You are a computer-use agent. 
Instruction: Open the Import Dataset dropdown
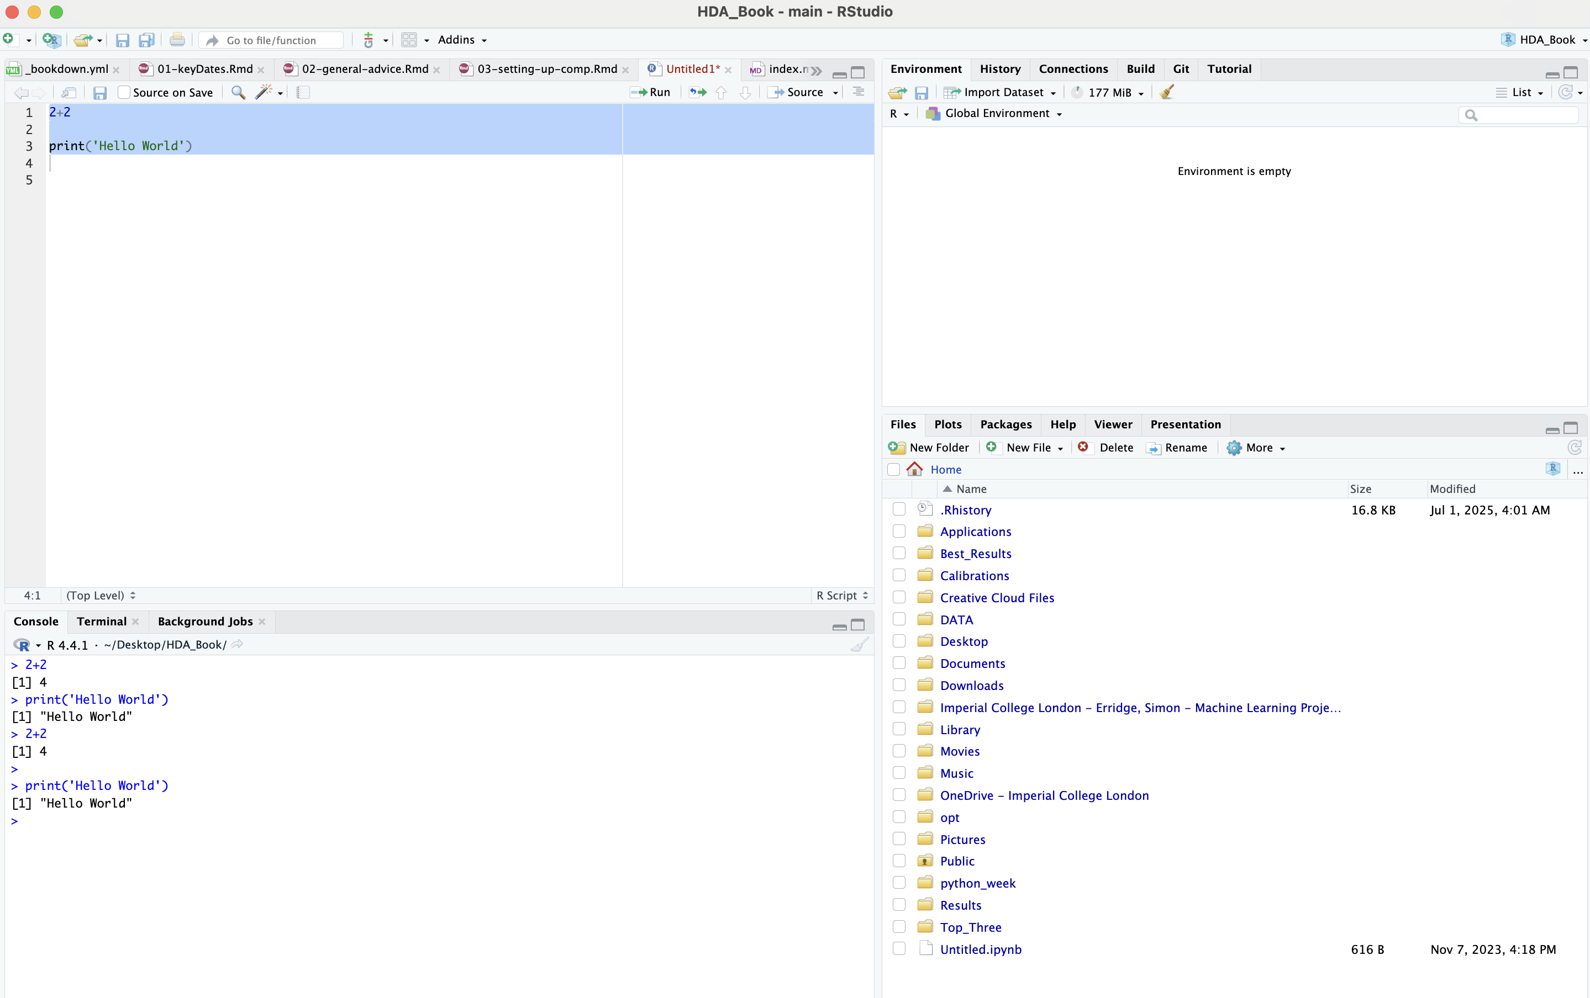(1001, 92)
